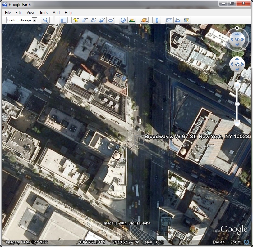Click the streaming status circle icon
This screenshot has width=253, height=247.
[246, 242]
